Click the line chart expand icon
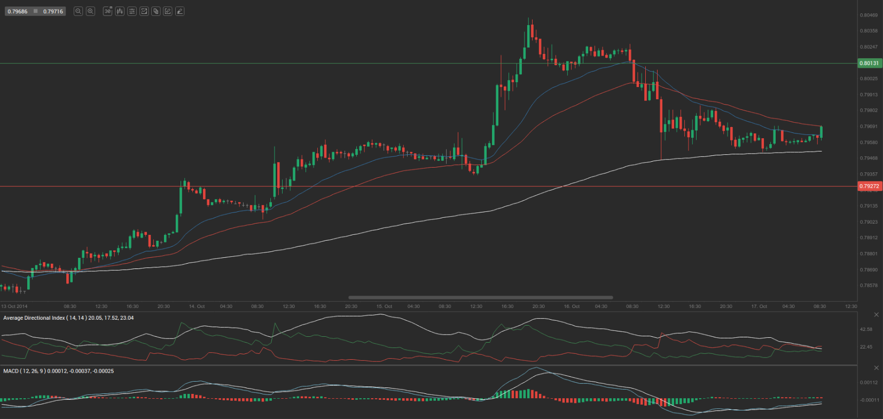Viewport: 883px width, 419px height. point(144,11)
